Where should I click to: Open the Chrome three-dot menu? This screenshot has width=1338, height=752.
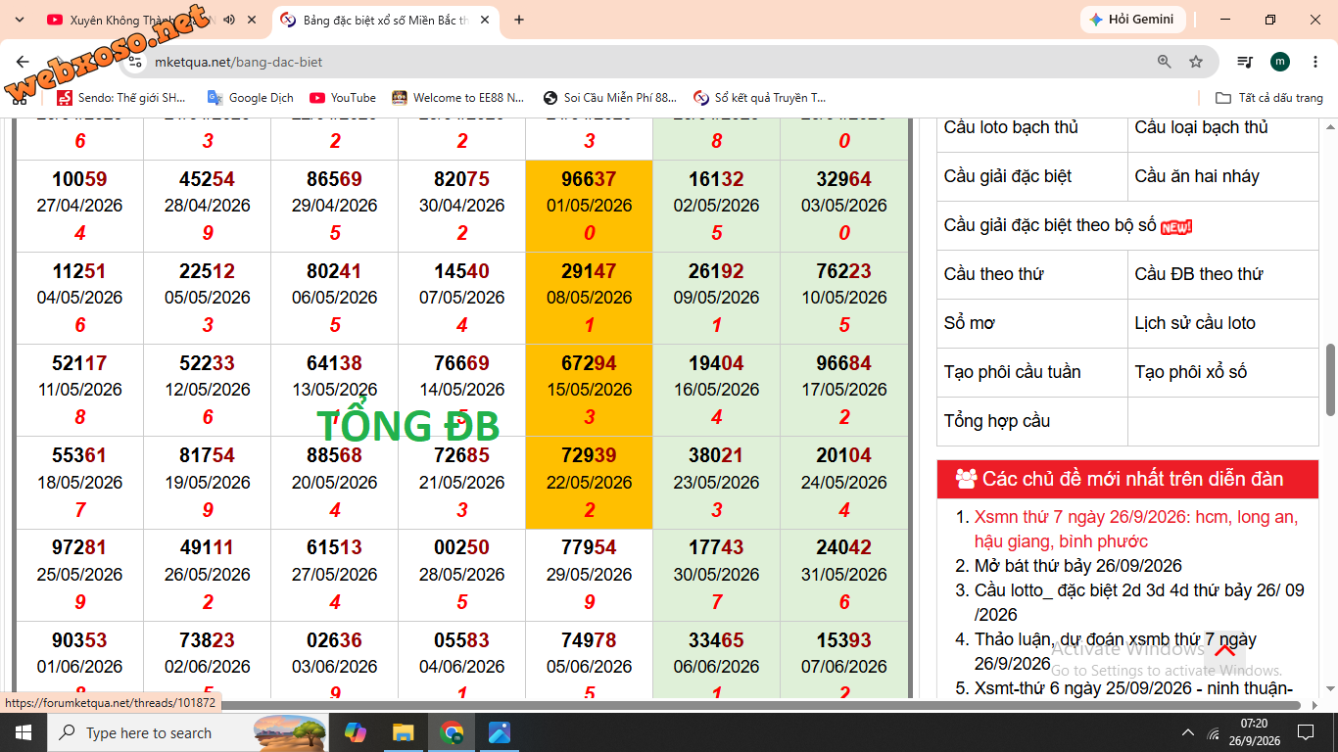(1314, 62)
